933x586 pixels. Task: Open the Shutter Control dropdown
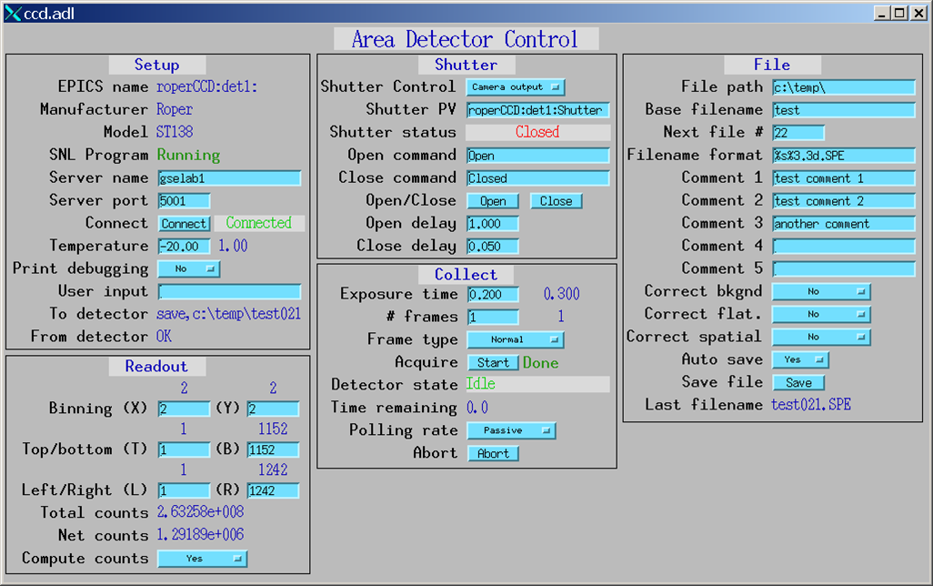[515, 87]
